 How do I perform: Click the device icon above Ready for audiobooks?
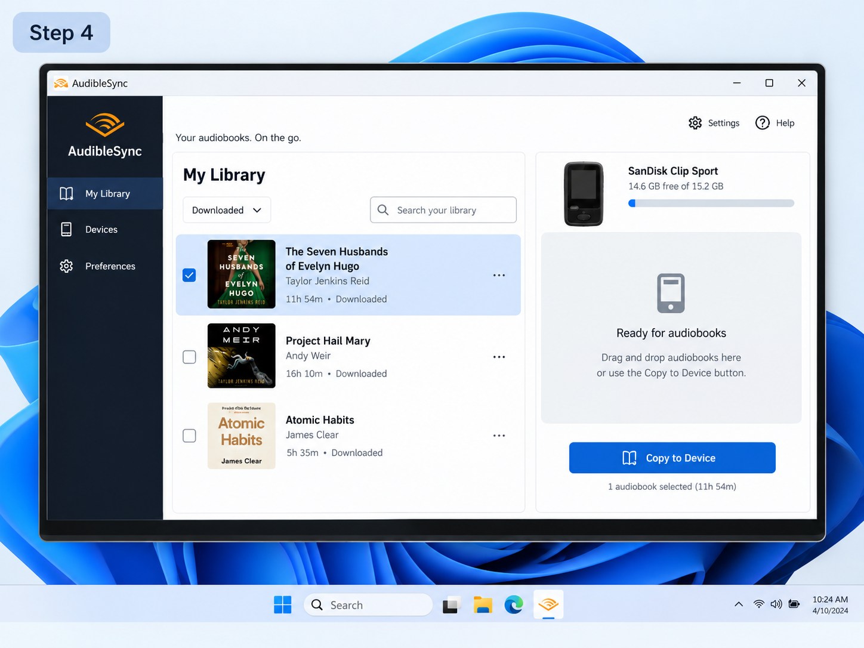[671, 293]
